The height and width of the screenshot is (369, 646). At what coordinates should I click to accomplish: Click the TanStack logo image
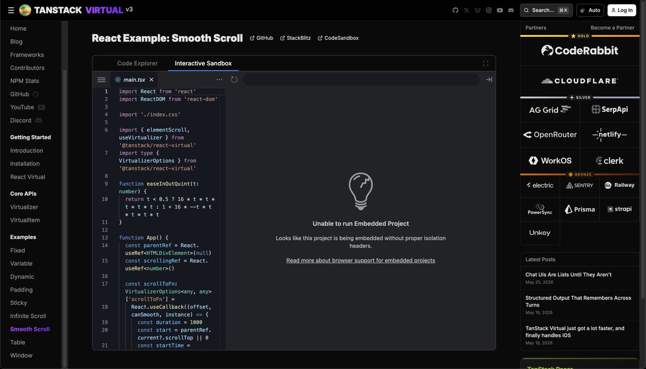(25, 10)
